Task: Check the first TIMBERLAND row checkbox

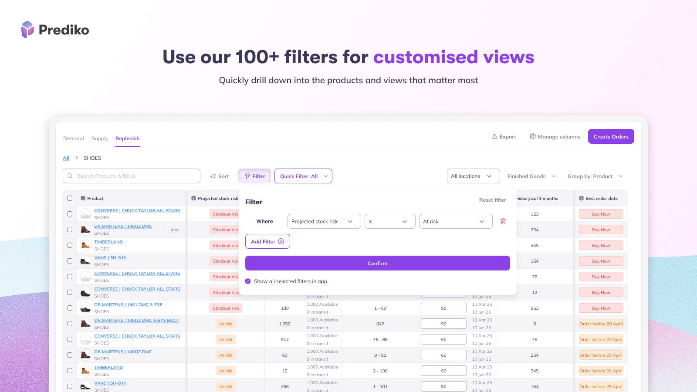Action: point(70,245)
